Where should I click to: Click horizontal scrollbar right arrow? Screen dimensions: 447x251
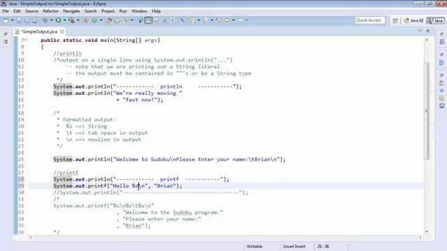[420, 237]
